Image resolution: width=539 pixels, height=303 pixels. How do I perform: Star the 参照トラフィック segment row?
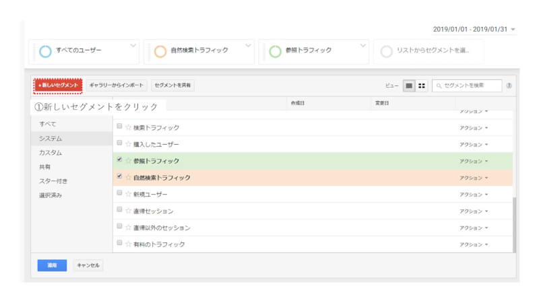point(128,161)
